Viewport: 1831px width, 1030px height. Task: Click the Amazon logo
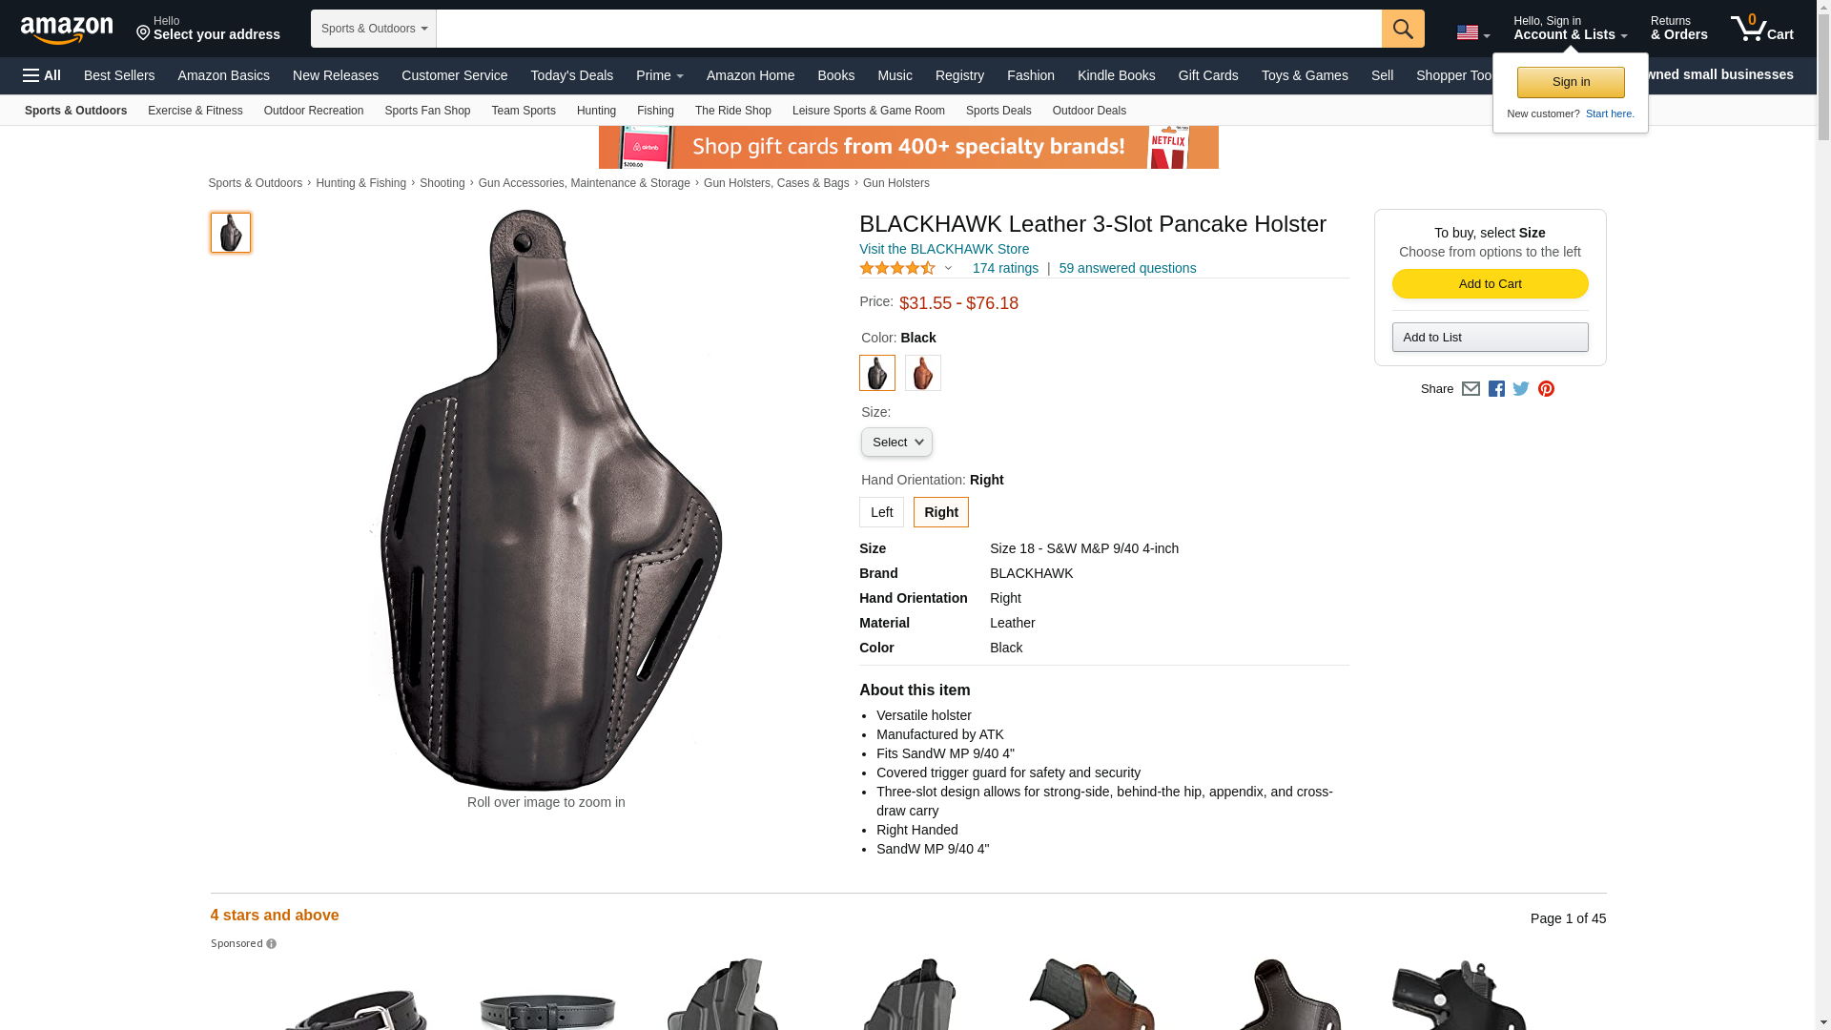pyautogui.click(x=67, y=30)
